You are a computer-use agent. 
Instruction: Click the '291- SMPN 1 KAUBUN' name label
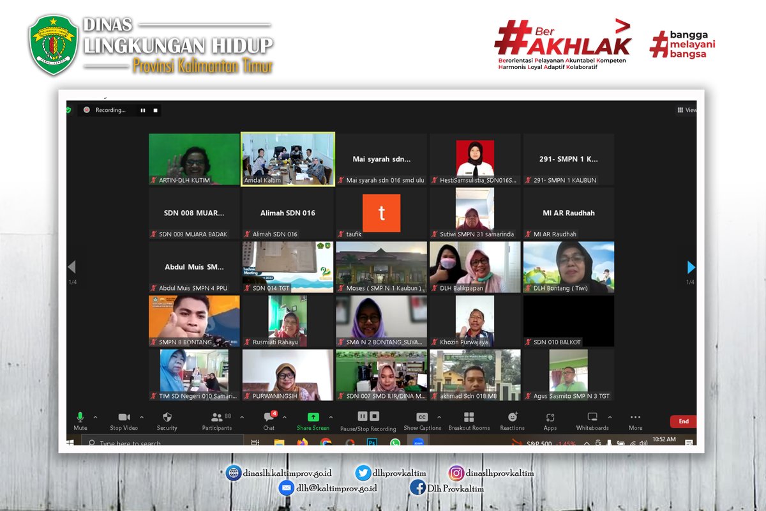click(565, 181)
